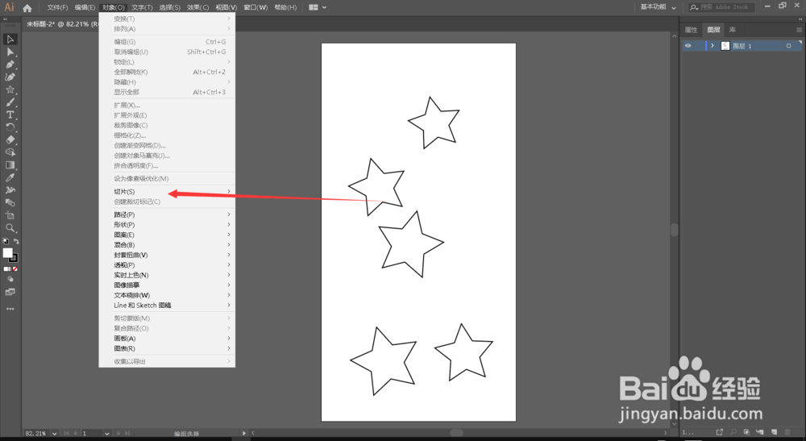Select the 图层 1 layer thumbnail
This screenshot has height=441, width=806.
click(725, 46)
